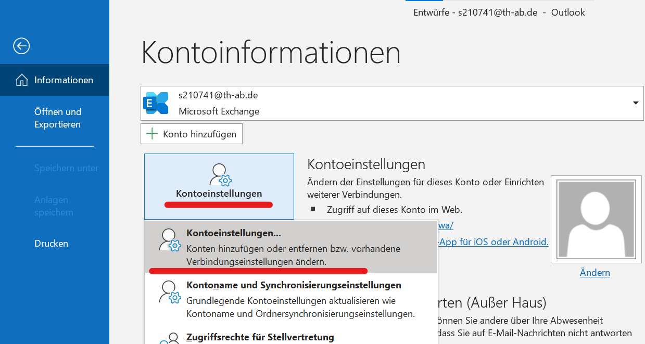Click the icon beside Zugriffsrechte für Stellvertretung
Screen dimensions: 645x344
[169, 338]
